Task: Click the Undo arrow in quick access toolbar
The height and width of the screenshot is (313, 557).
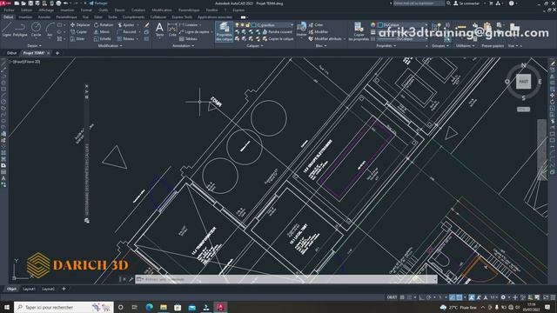Action: (66, 3)
